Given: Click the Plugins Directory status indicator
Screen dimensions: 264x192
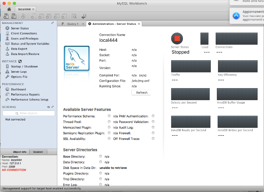Looking at the screenshot, I should (x=101, y=173).
